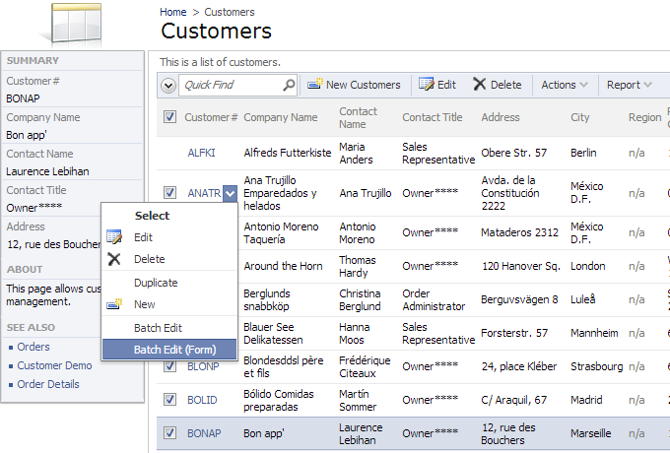Open the Actions dropdown menu
The image size is (670, 453).
(x=565, y=85)
